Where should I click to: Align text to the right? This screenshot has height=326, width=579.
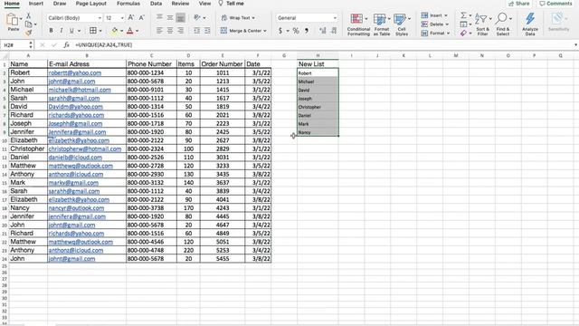(x=180, y=31)
